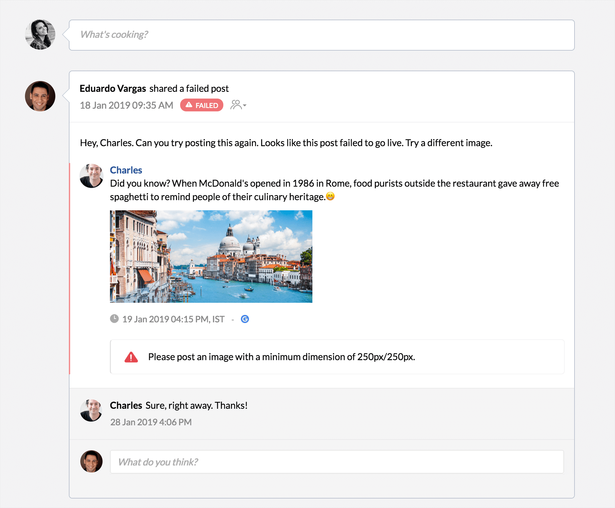
Task: Click the minimum dimension error message text
Action: [282, 357]
